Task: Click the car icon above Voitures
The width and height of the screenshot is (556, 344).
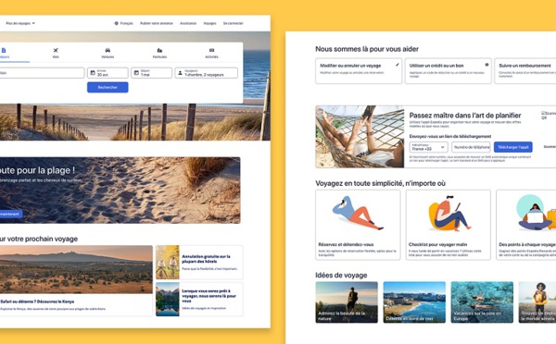Action: (x=107, y=50)
